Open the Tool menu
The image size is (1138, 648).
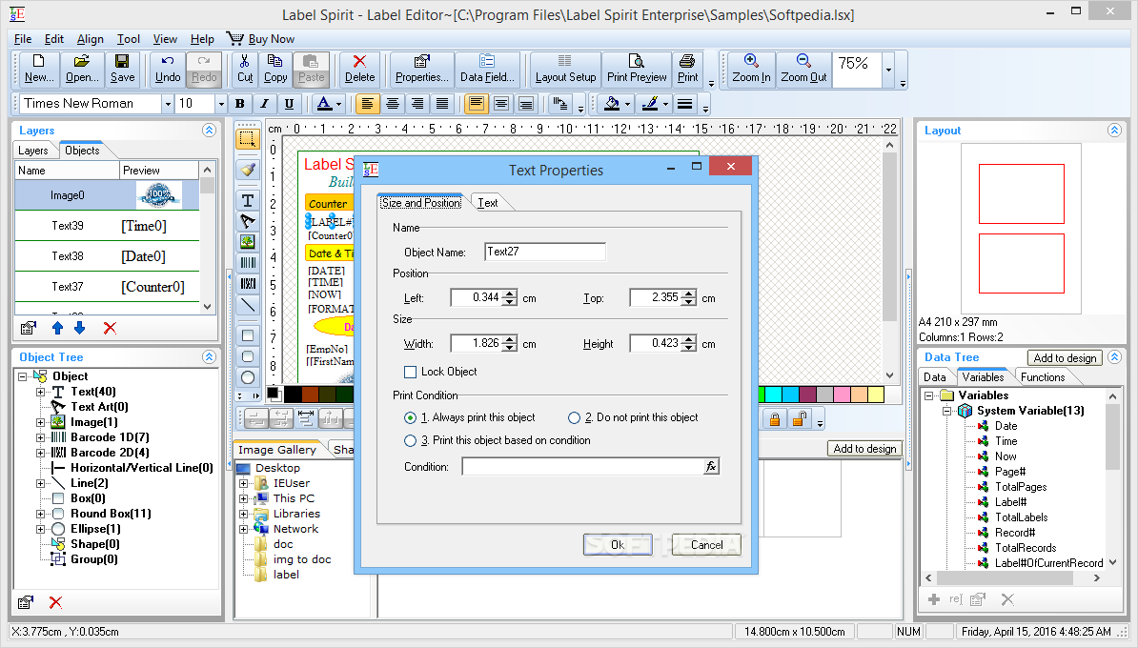(x=129, y=39)
